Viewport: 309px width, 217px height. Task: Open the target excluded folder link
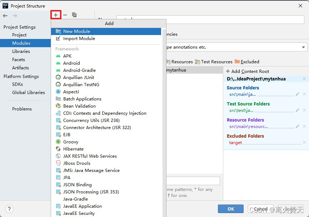[235, 142]
